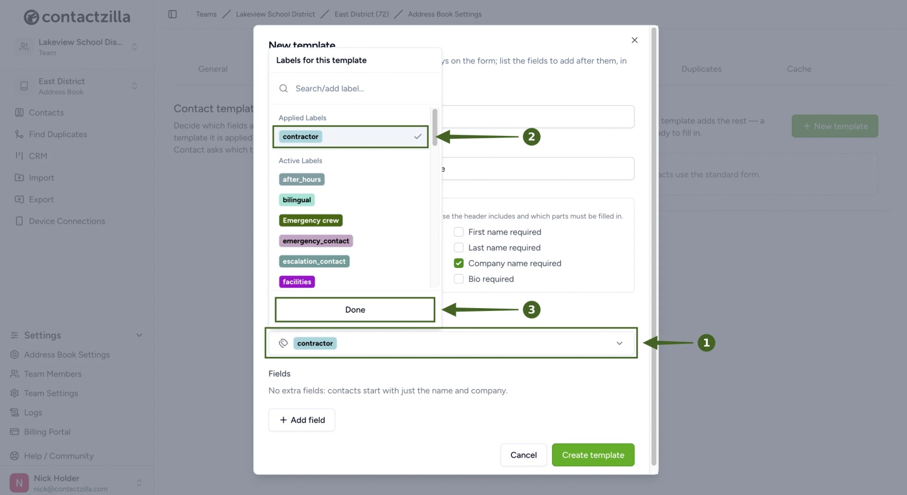This screenshot has height=495, width=907.
Task: Click the Search/add label input field
Action: point(355,88)
